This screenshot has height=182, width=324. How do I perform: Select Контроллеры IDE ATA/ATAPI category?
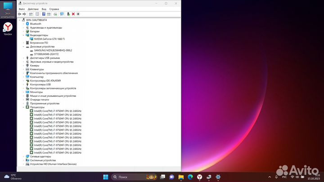point(45,81)
